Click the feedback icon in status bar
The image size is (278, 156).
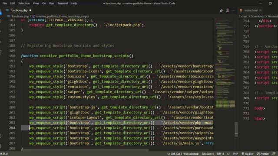click(274, 154)
